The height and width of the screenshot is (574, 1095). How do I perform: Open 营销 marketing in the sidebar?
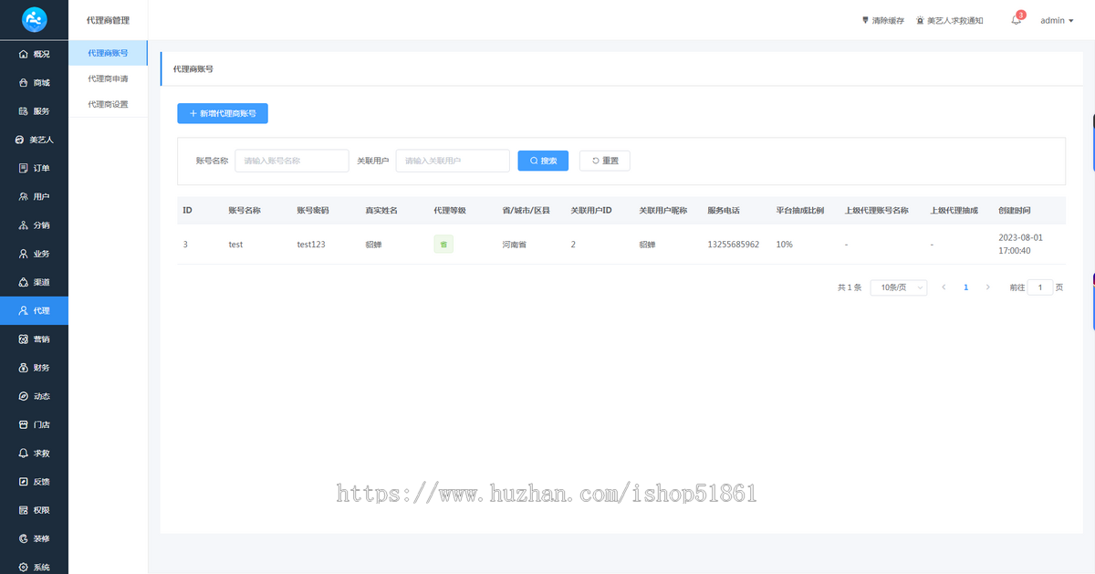(x=34, y=339)
